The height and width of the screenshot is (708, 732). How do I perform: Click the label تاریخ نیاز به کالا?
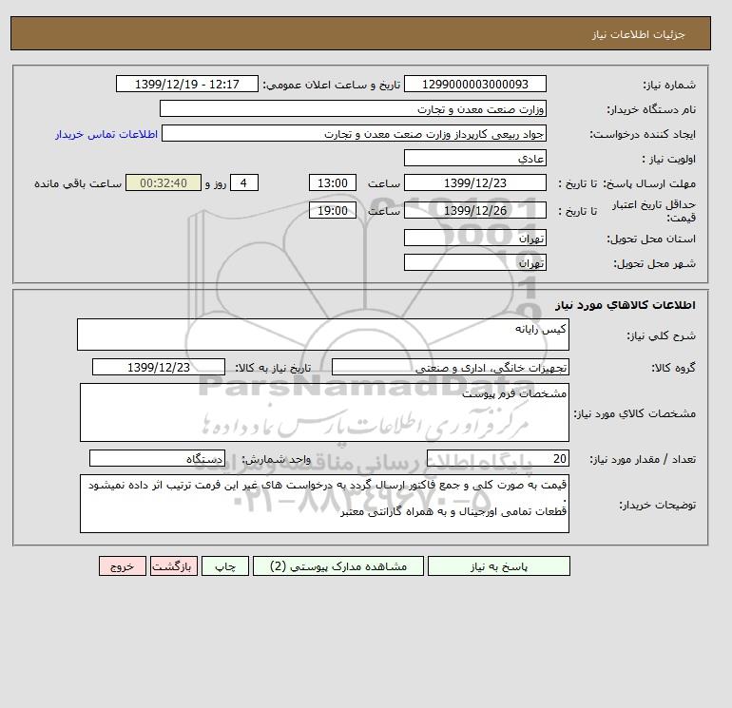273,368
